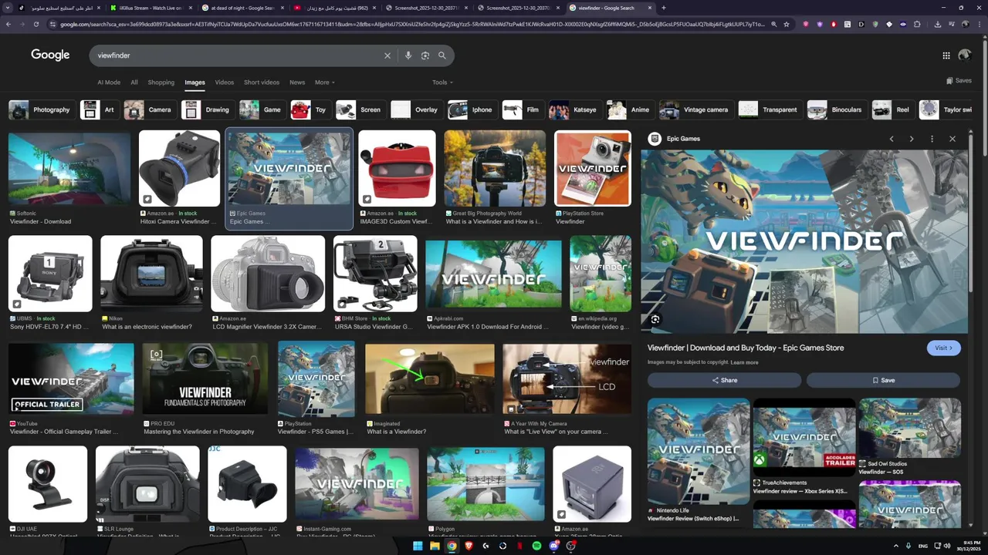
Task: Open the Google apps grid
Action: (x=946, y=55)
